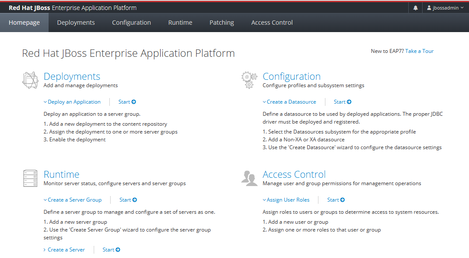
Task: Click 'Add a Non-XA or XA datasource' step
Action: [304, 140]
